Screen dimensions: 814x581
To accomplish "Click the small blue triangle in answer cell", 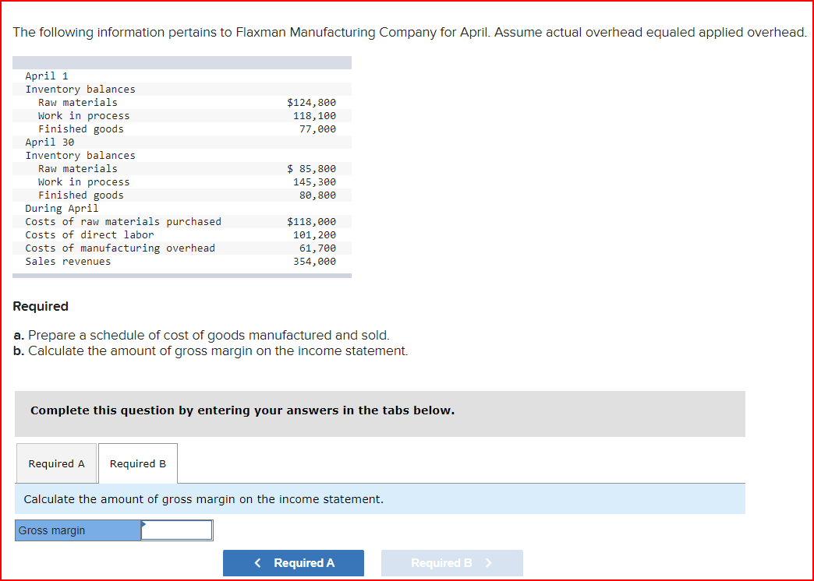I will [x=143, y=523].
